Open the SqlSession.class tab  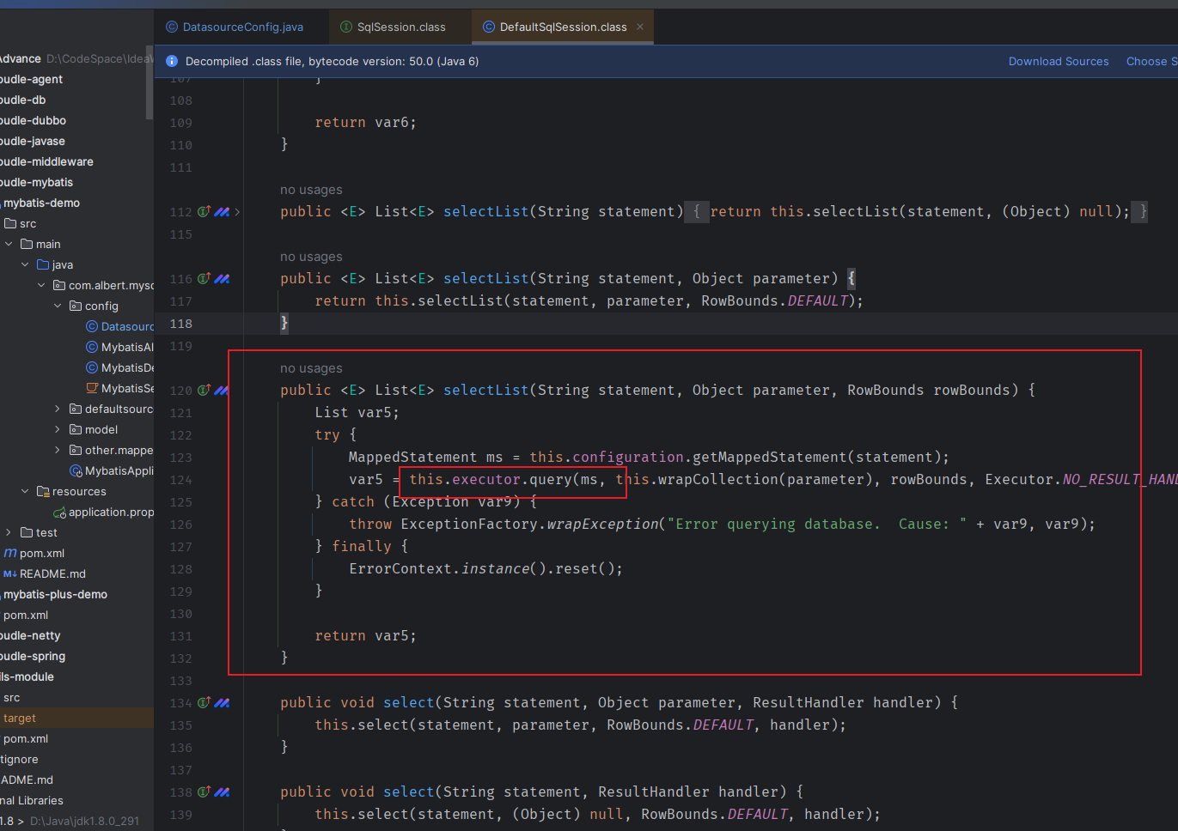(400, 27)
